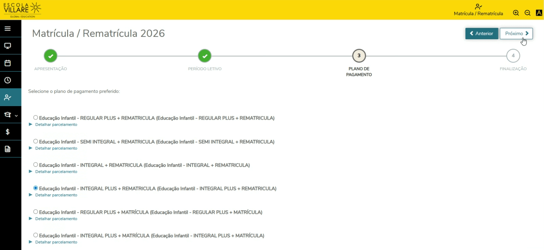
Task: Open Matrícula / Rematrícula header menu item
Action: tap(478, 10)
